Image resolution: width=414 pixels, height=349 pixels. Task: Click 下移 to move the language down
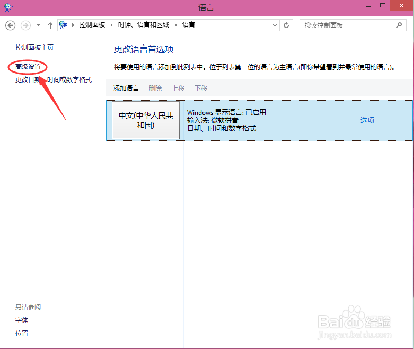[201, 88]
